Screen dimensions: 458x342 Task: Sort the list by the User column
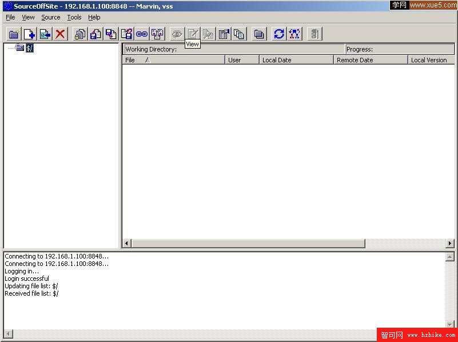242,60
